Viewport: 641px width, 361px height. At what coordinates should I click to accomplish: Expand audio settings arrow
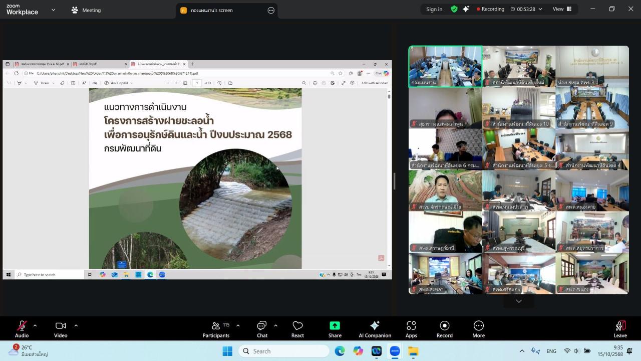35,325
